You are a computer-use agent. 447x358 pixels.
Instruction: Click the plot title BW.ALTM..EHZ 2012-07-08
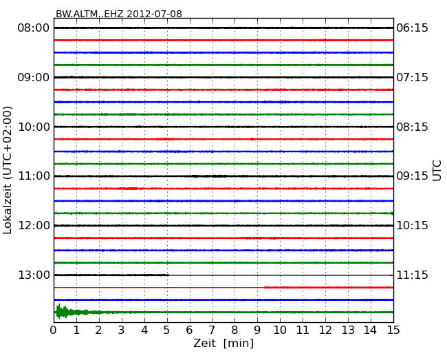click(x=118, y=14)
